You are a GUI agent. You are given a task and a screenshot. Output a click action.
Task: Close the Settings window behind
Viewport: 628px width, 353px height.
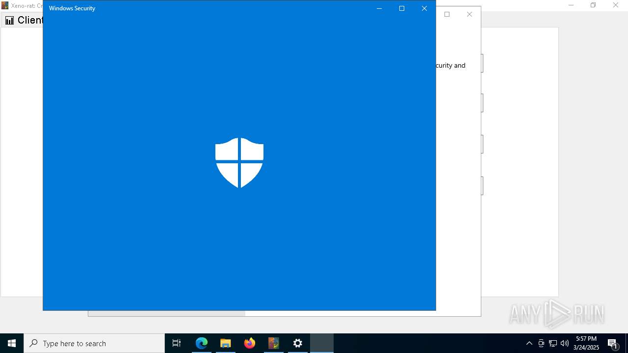(x=470, y=14)
